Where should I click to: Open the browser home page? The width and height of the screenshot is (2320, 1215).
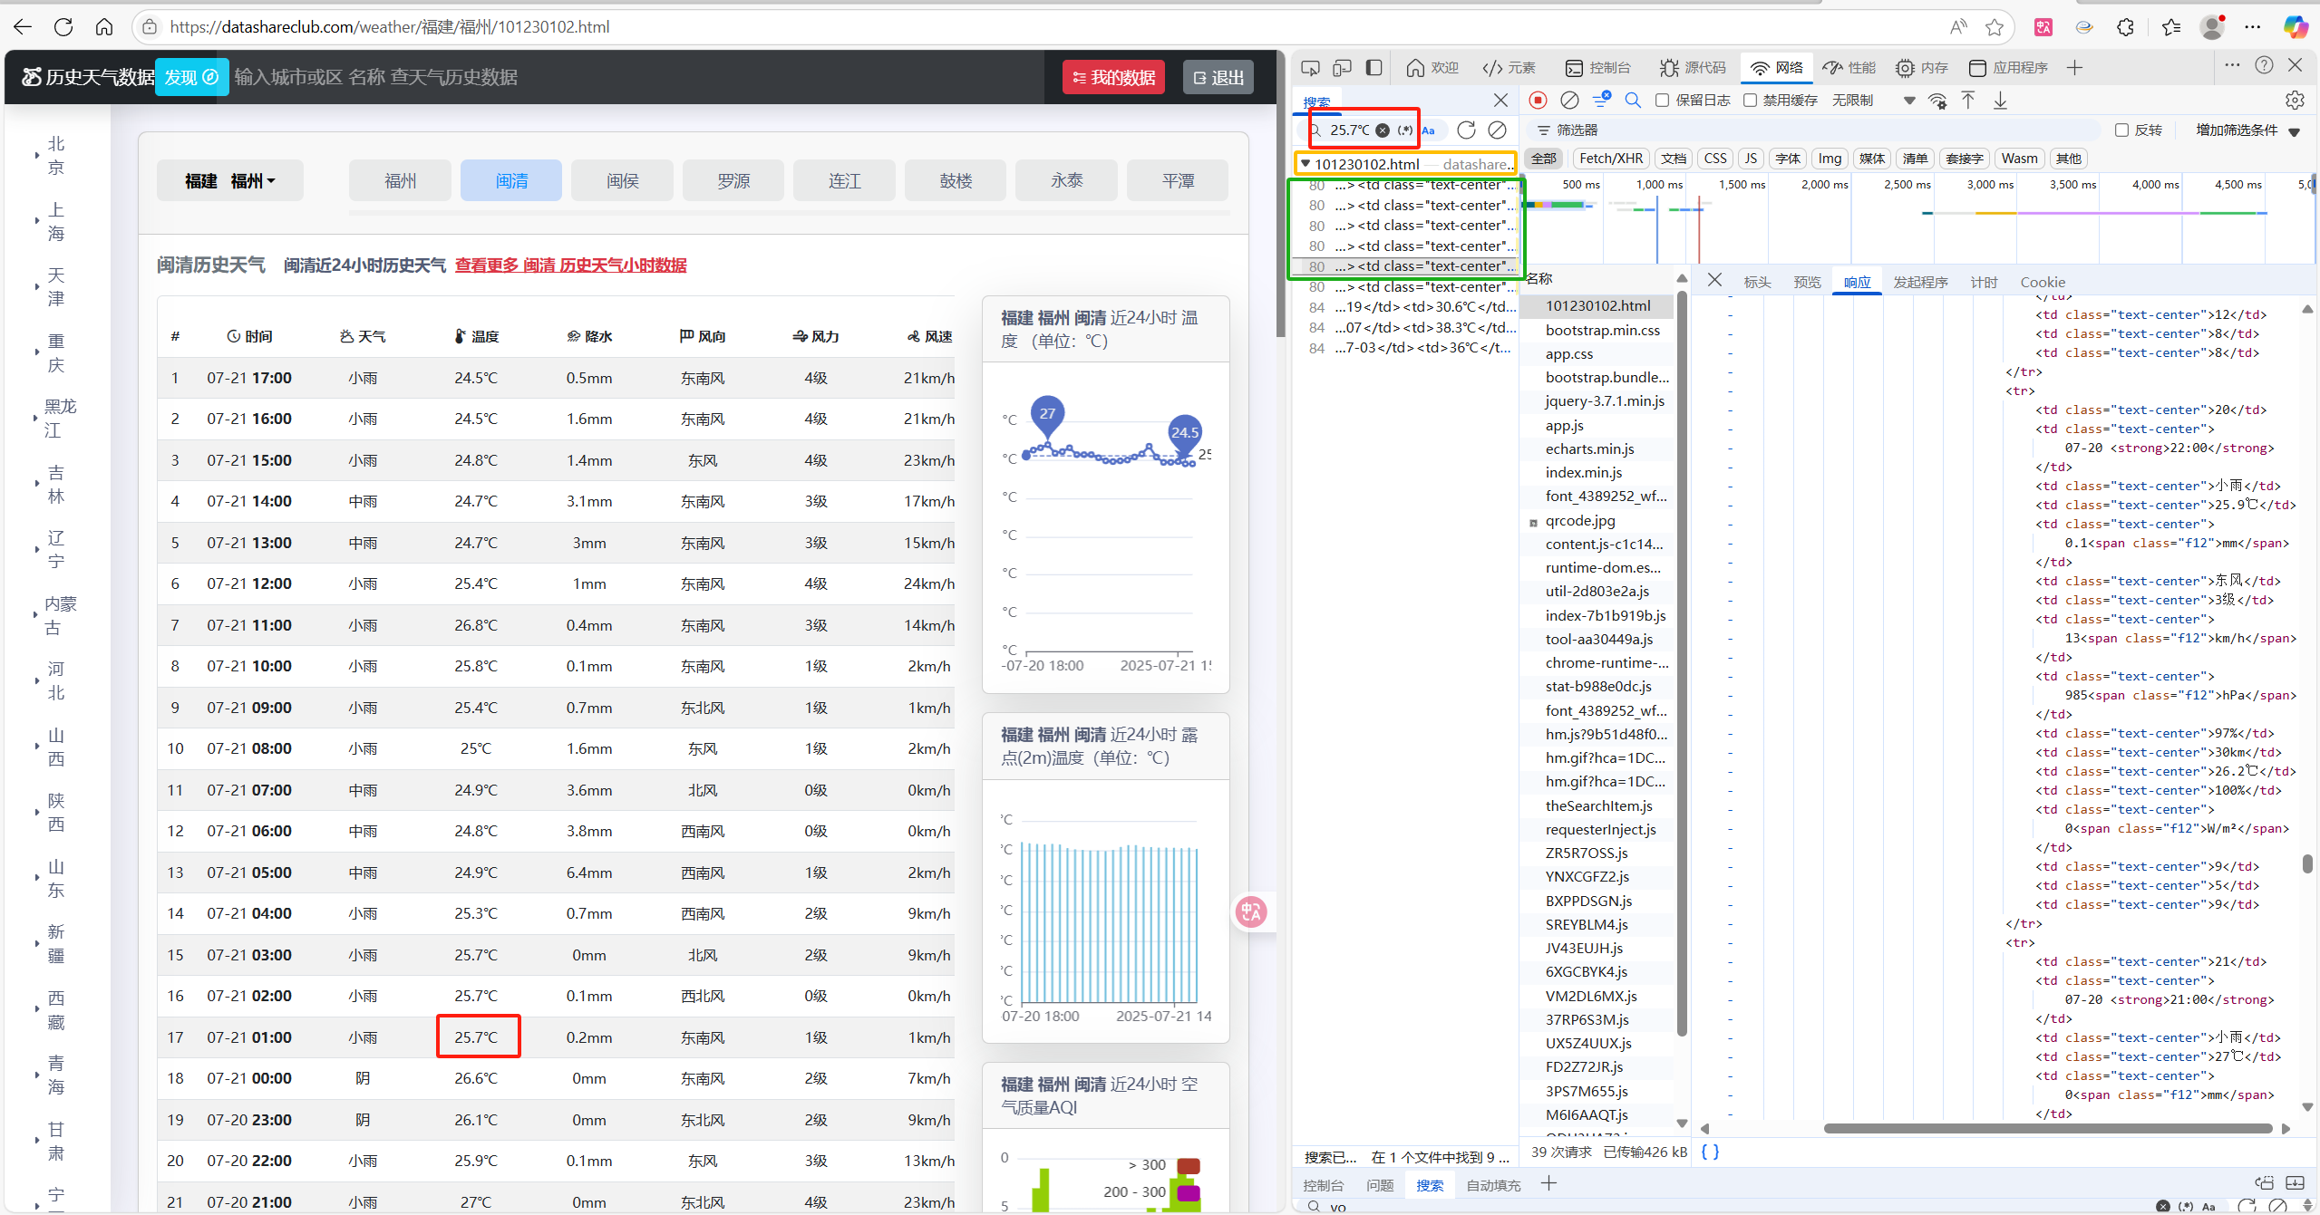coord(104,27)
